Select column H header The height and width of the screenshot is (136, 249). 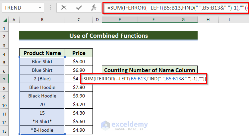coord(208,20)
